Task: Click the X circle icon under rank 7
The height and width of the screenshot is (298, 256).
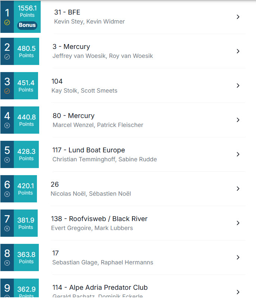Action: tap(7, 229)
